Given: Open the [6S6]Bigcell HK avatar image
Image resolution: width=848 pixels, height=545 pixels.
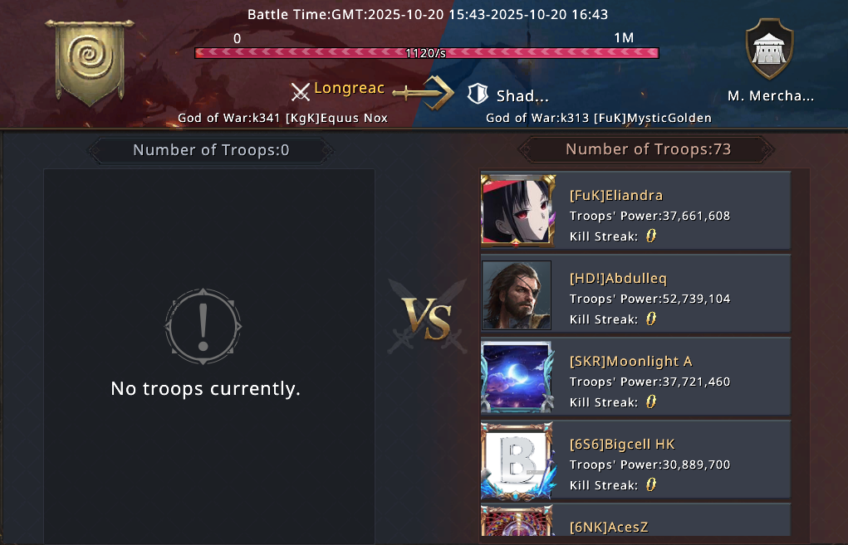Looking at the screenshot, I should coord(517,460).
